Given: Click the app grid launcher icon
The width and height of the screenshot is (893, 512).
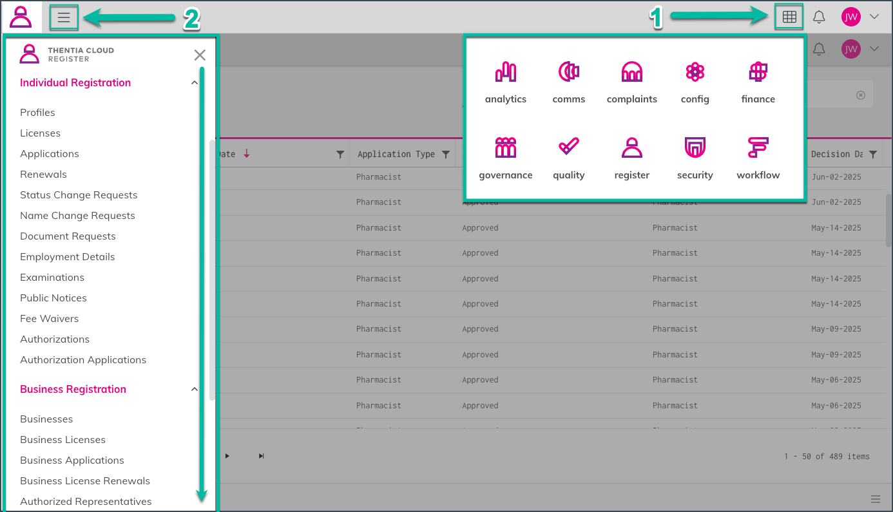Looking at the screenshot, I should pos(789,17).
